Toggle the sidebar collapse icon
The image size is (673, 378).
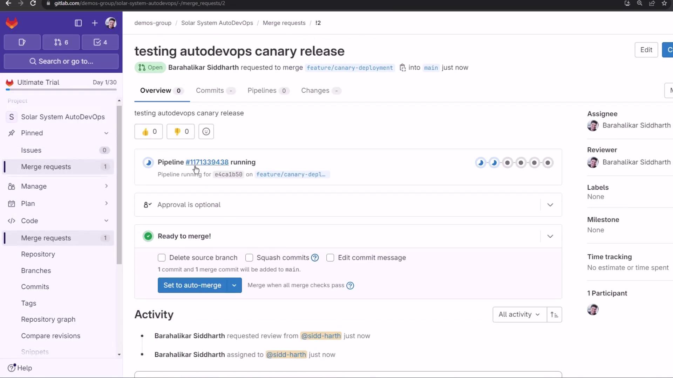[x=78, y=23]
